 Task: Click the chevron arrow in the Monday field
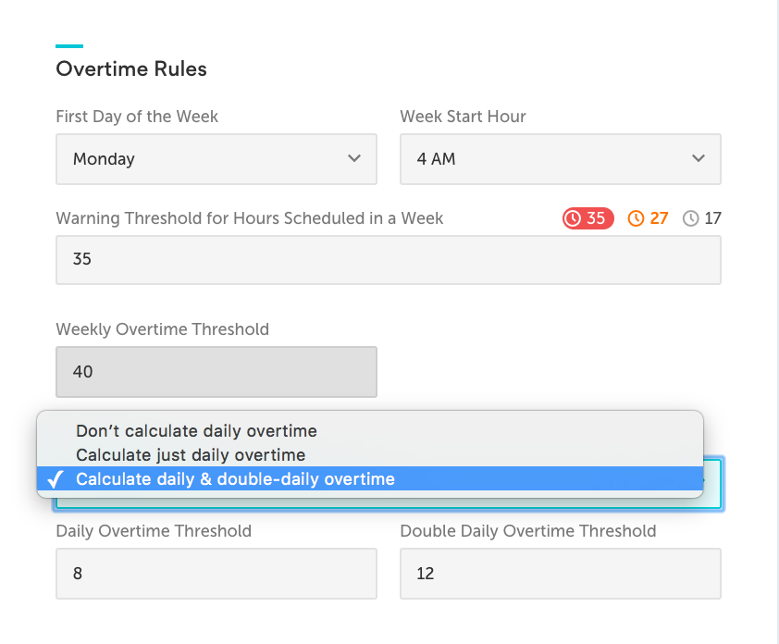click(354, 158)
